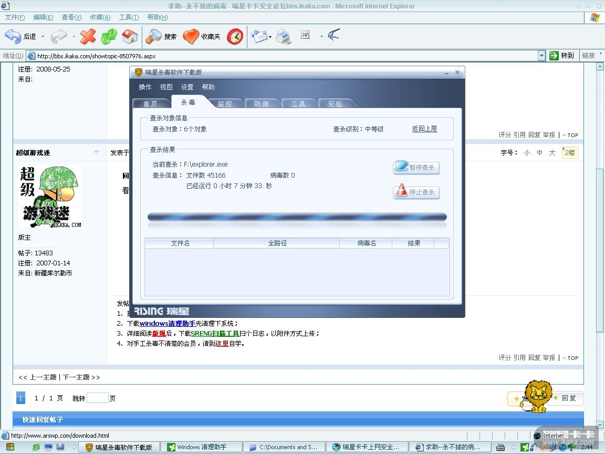Open IE Help (帮助) menu

point(158,17)
